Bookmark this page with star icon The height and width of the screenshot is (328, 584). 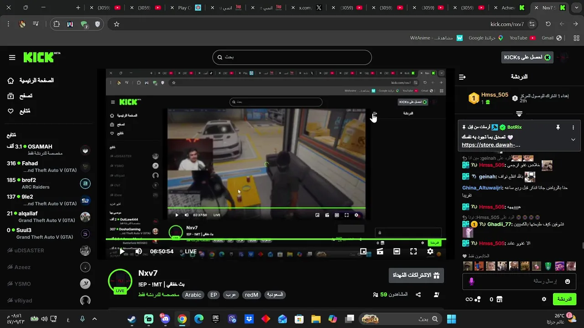pyautogui.click(x=116, y=24)
